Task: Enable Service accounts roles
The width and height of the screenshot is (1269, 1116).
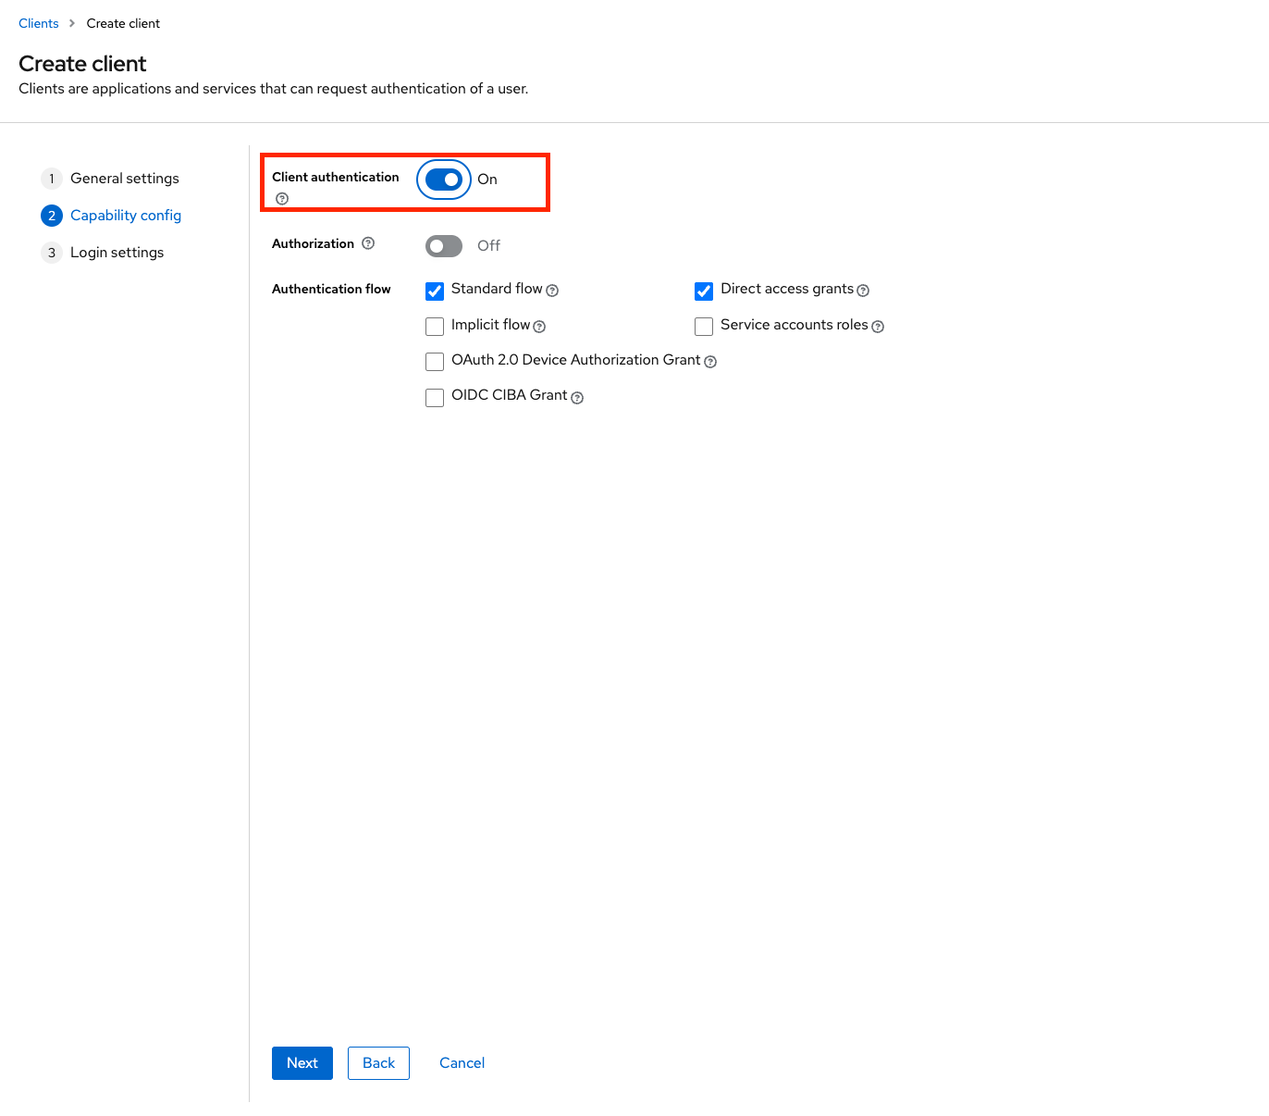Action: point(704,326)
